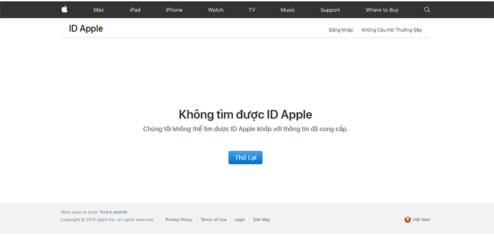Click the Chúng tôi không thể tìm message

(245, 130)
